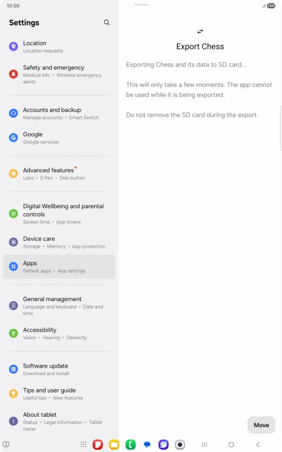Tap the Move button

click(x=262, y=425)
